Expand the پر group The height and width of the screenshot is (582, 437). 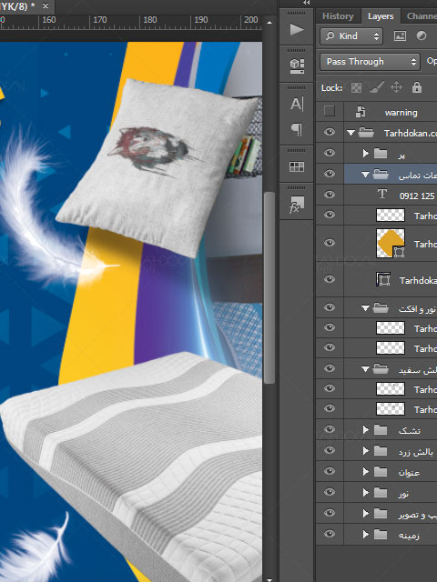tap(366, 153)
